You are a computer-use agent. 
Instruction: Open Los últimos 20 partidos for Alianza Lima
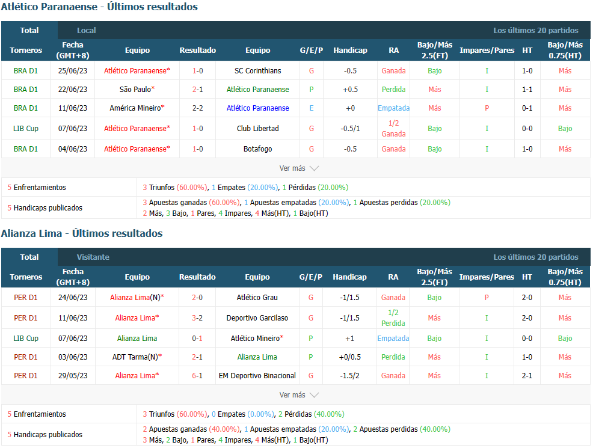[535, 257]
